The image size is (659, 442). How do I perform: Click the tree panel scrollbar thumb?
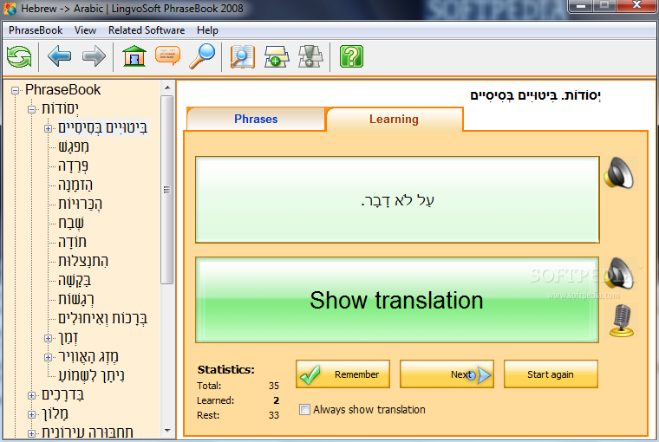click(167, 190)
